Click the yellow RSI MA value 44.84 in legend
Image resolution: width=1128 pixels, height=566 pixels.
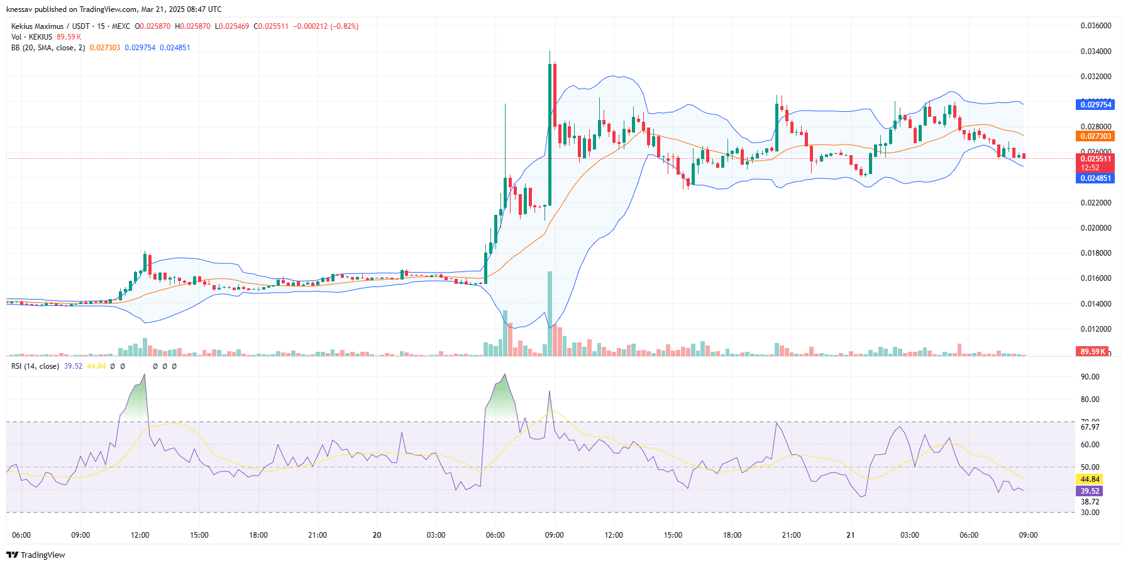96,366
